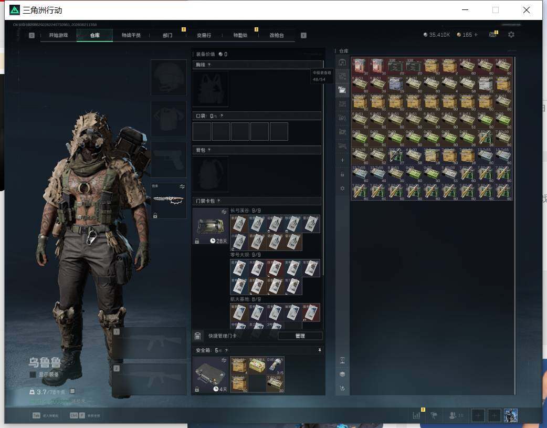Select first keycard under 零号大坝
The width and height of the screenshot is (547, 428).
[239, 268]
